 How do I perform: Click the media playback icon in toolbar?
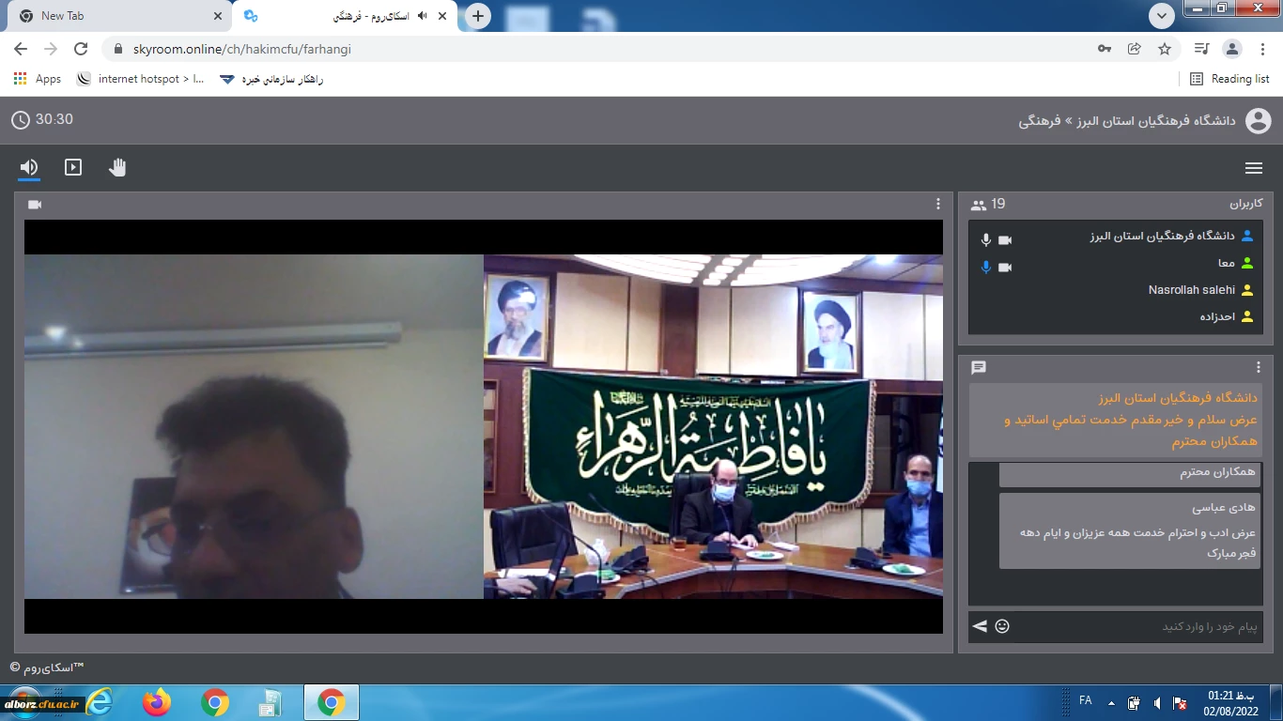(x=73, y=167)
